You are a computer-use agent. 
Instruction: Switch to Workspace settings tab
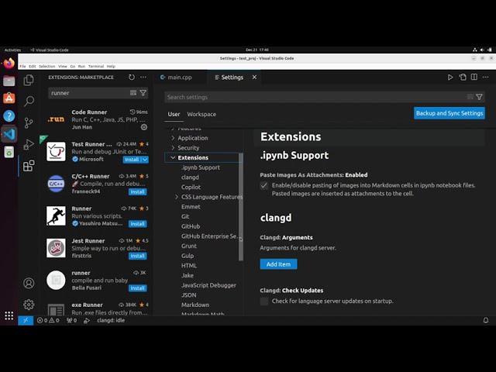click(x=201, y=114)
